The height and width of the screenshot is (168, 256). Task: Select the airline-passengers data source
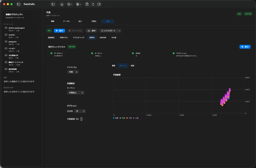tap(22, 29)
